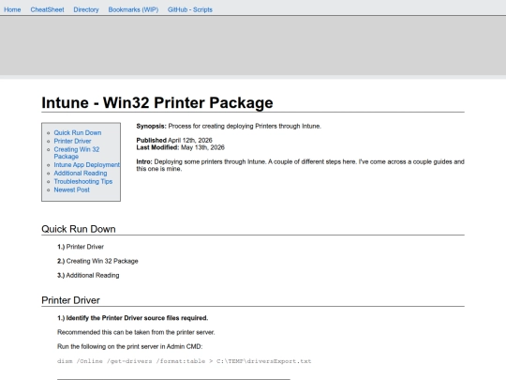Click list item 2.) Creating Win 32 Package

click(97, 261)
